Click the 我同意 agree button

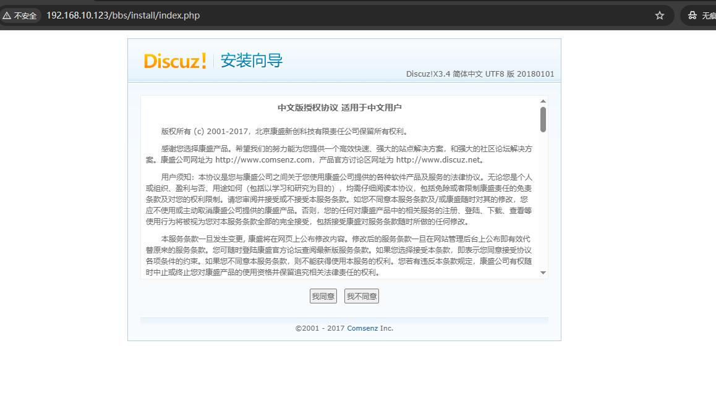point(323,296)
